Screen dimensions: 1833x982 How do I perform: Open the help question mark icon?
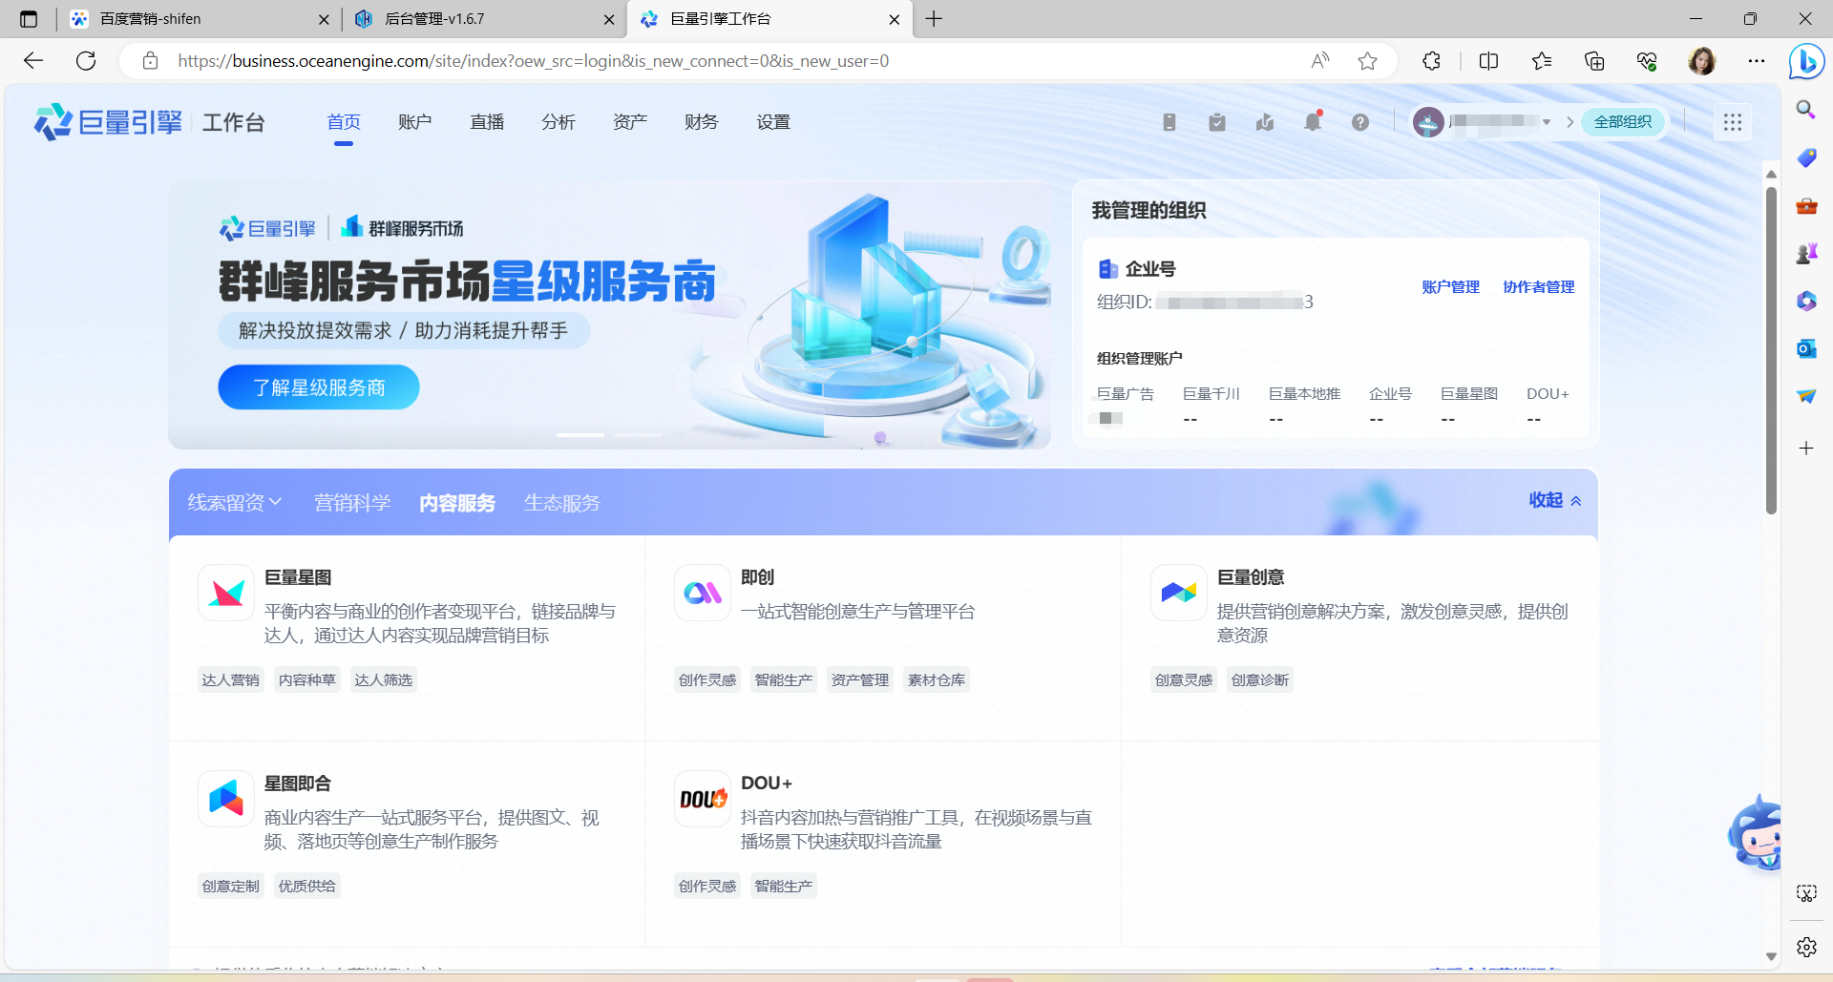1360,122
